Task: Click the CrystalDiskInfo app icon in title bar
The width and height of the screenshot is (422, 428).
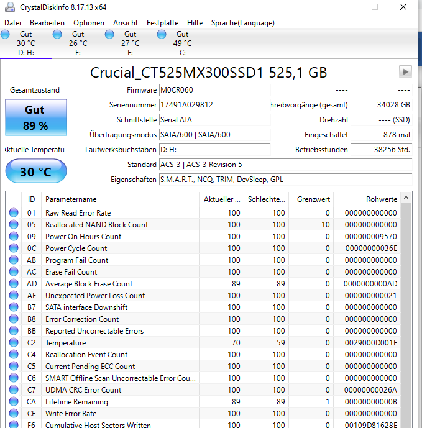Action: pyautogui.click(x=10, y=7)
